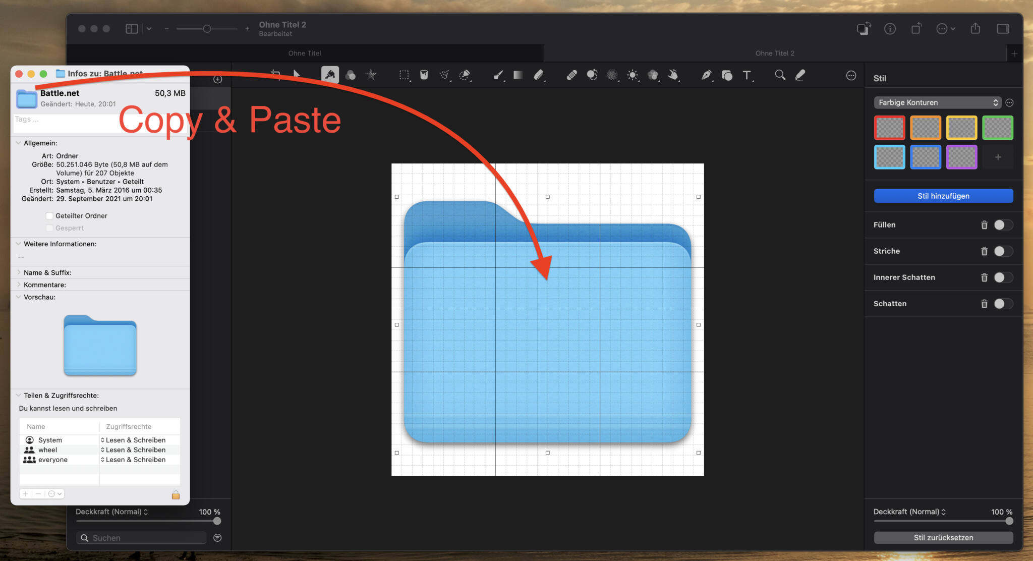The image size is (1033, 561).
Task: Turn on the Schatten toggle
Action: [1003, 303]
